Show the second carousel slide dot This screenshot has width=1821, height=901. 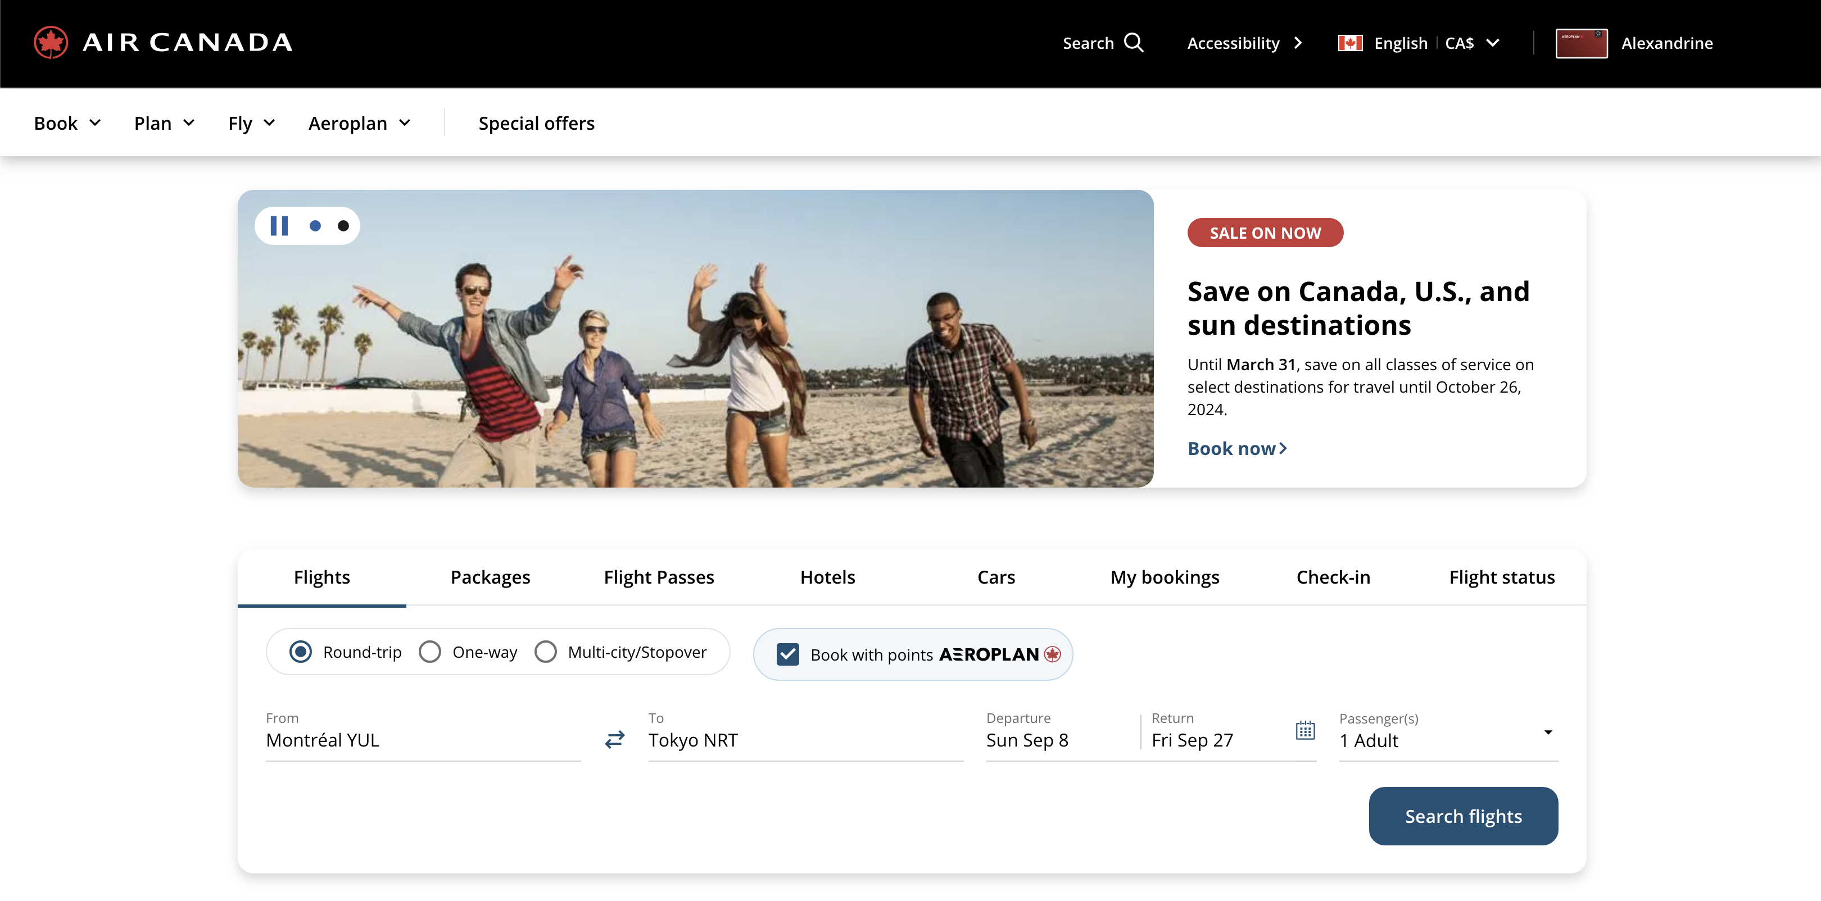coord(343,225)
